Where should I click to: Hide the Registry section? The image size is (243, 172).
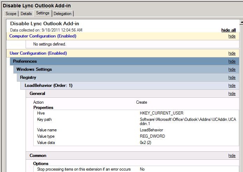pyautogui.click(x=232, y=77)
